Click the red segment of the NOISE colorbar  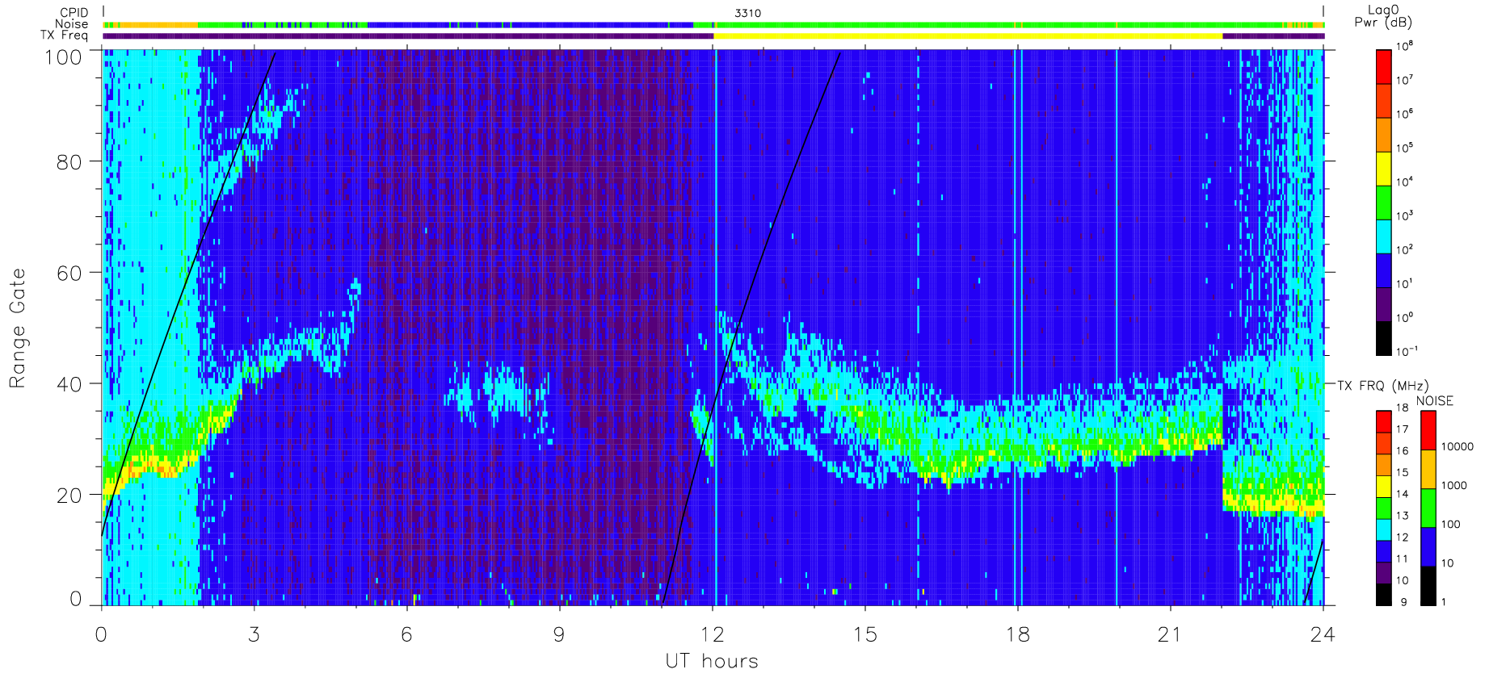point(1428,430)
